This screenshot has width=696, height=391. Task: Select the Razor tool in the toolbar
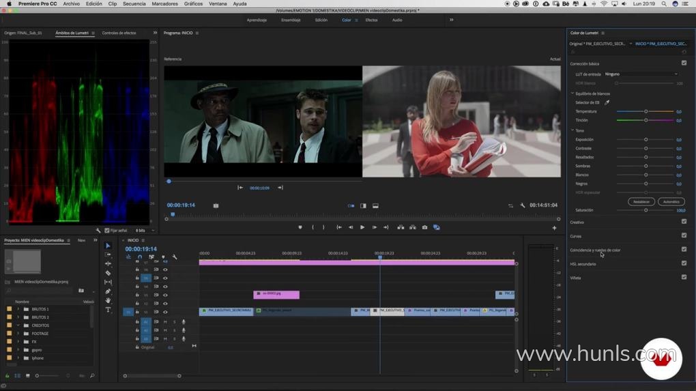[108, 273]
